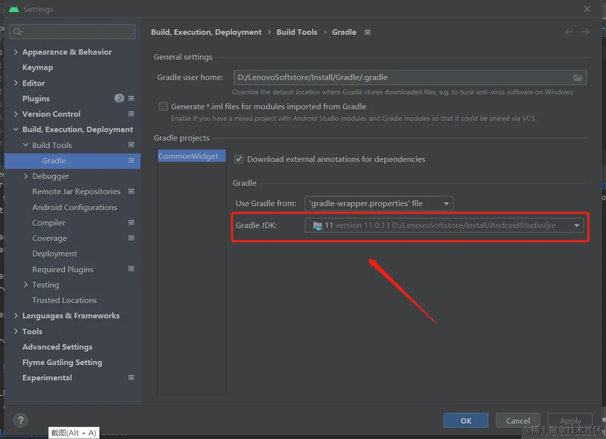Click the Cancel button
The height and width of the screenshot is (439, 606).
[x=518, y=420]
